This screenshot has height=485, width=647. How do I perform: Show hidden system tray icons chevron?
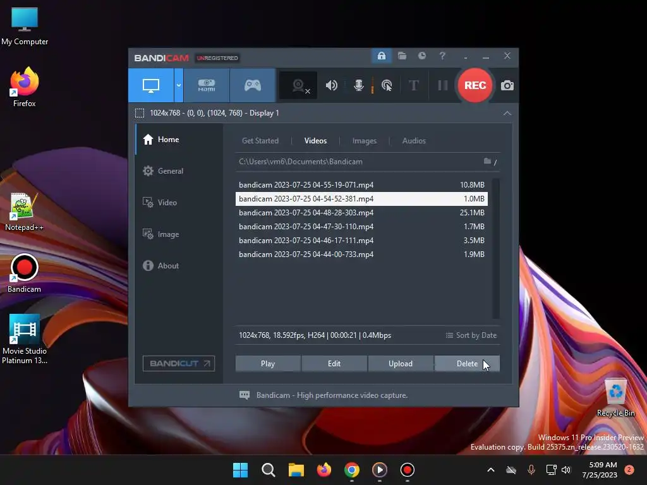490,470
